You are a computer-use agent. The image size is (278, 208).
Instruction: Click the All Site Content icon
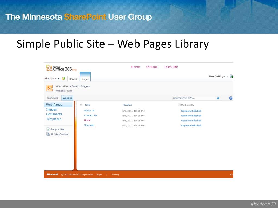tap(48, 134)
